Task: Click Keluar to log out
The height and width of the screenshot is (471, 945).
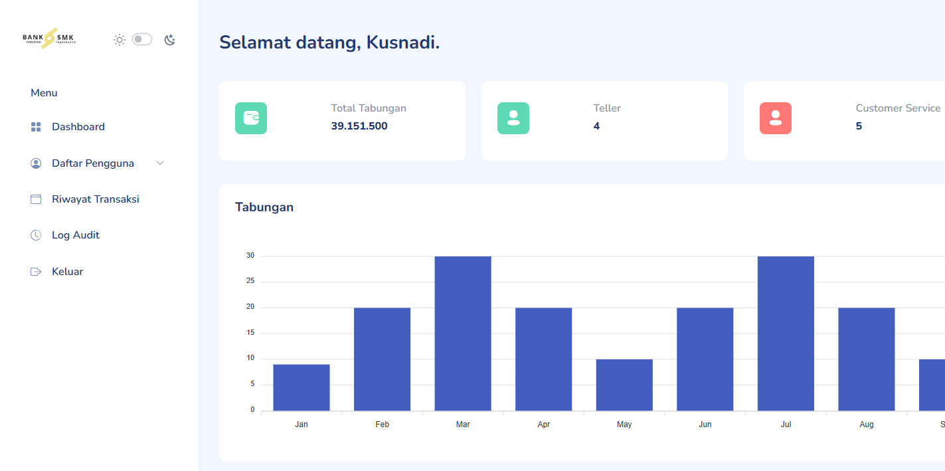Action: click(68, 272)
